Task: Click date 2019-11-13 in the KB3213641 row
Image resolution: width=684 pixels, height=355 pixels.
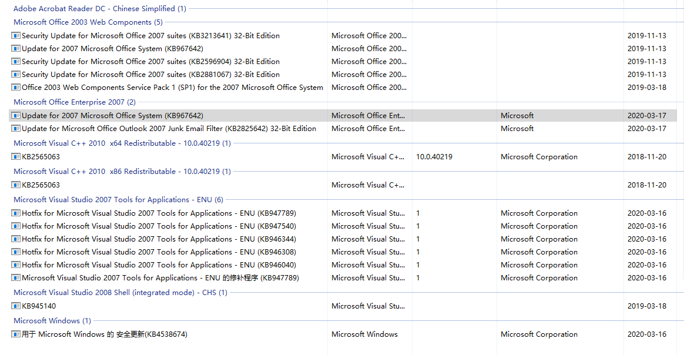Action: [x=647, y=36]
